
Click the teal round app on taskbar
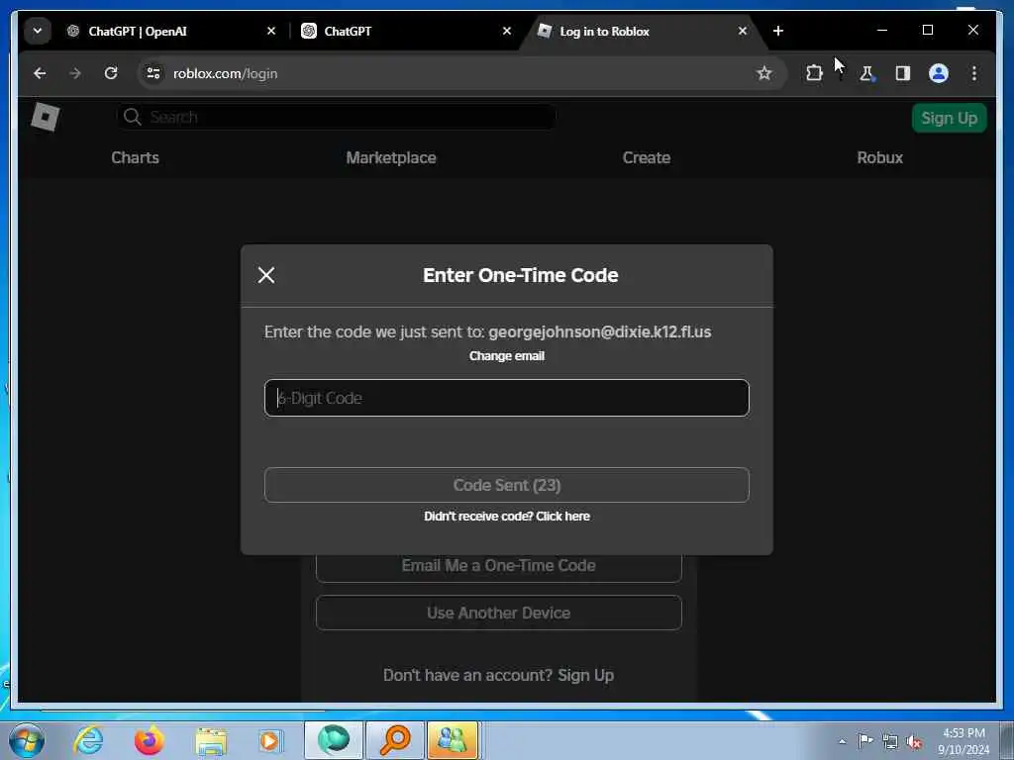pos(333,740)
